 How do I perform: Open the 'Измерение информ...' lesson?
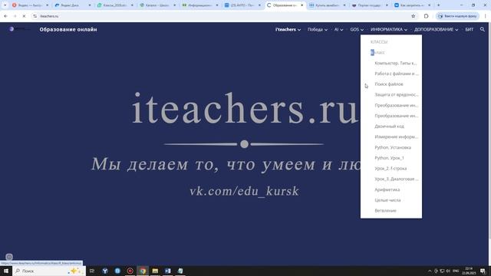click(x=397, y=137)
